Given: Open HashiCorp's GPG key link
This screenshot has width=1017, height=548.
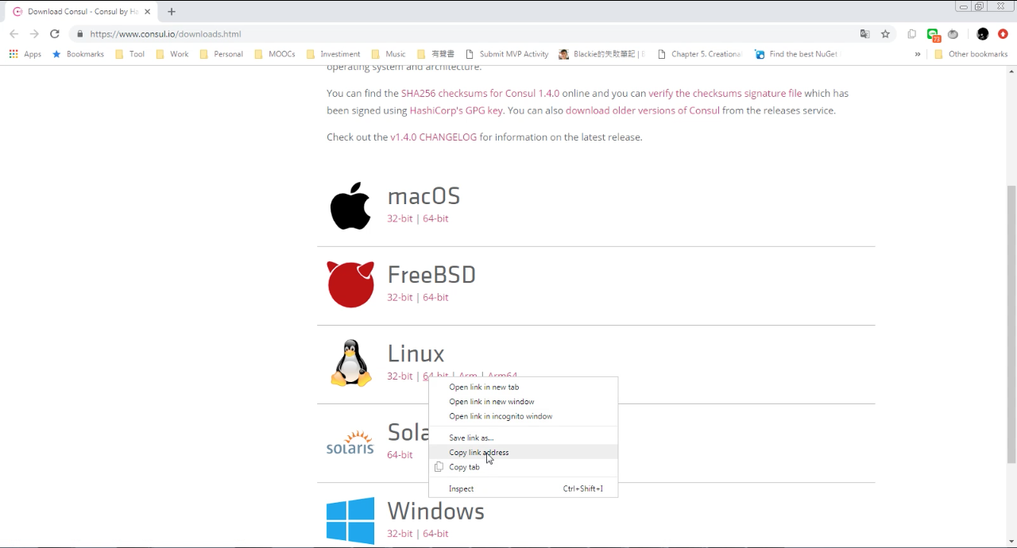Looking at the screenshot, I should point(456,110).
